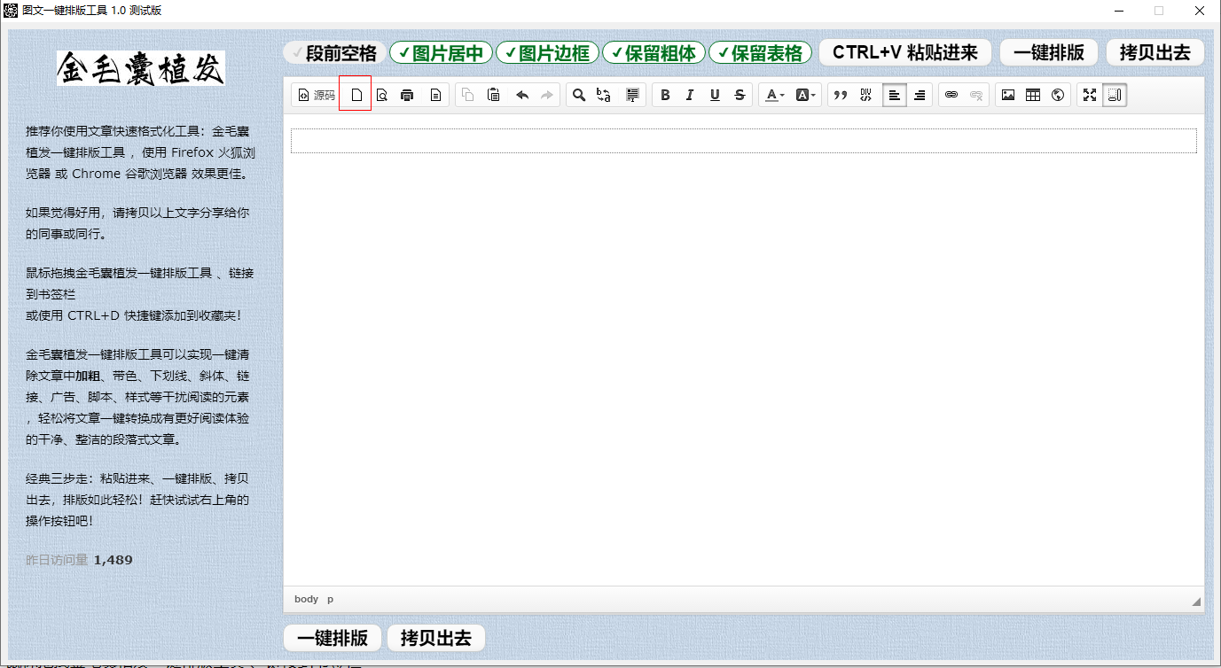
Task: Toggle the 图片边框 option
Action: (x=547, y=53)
